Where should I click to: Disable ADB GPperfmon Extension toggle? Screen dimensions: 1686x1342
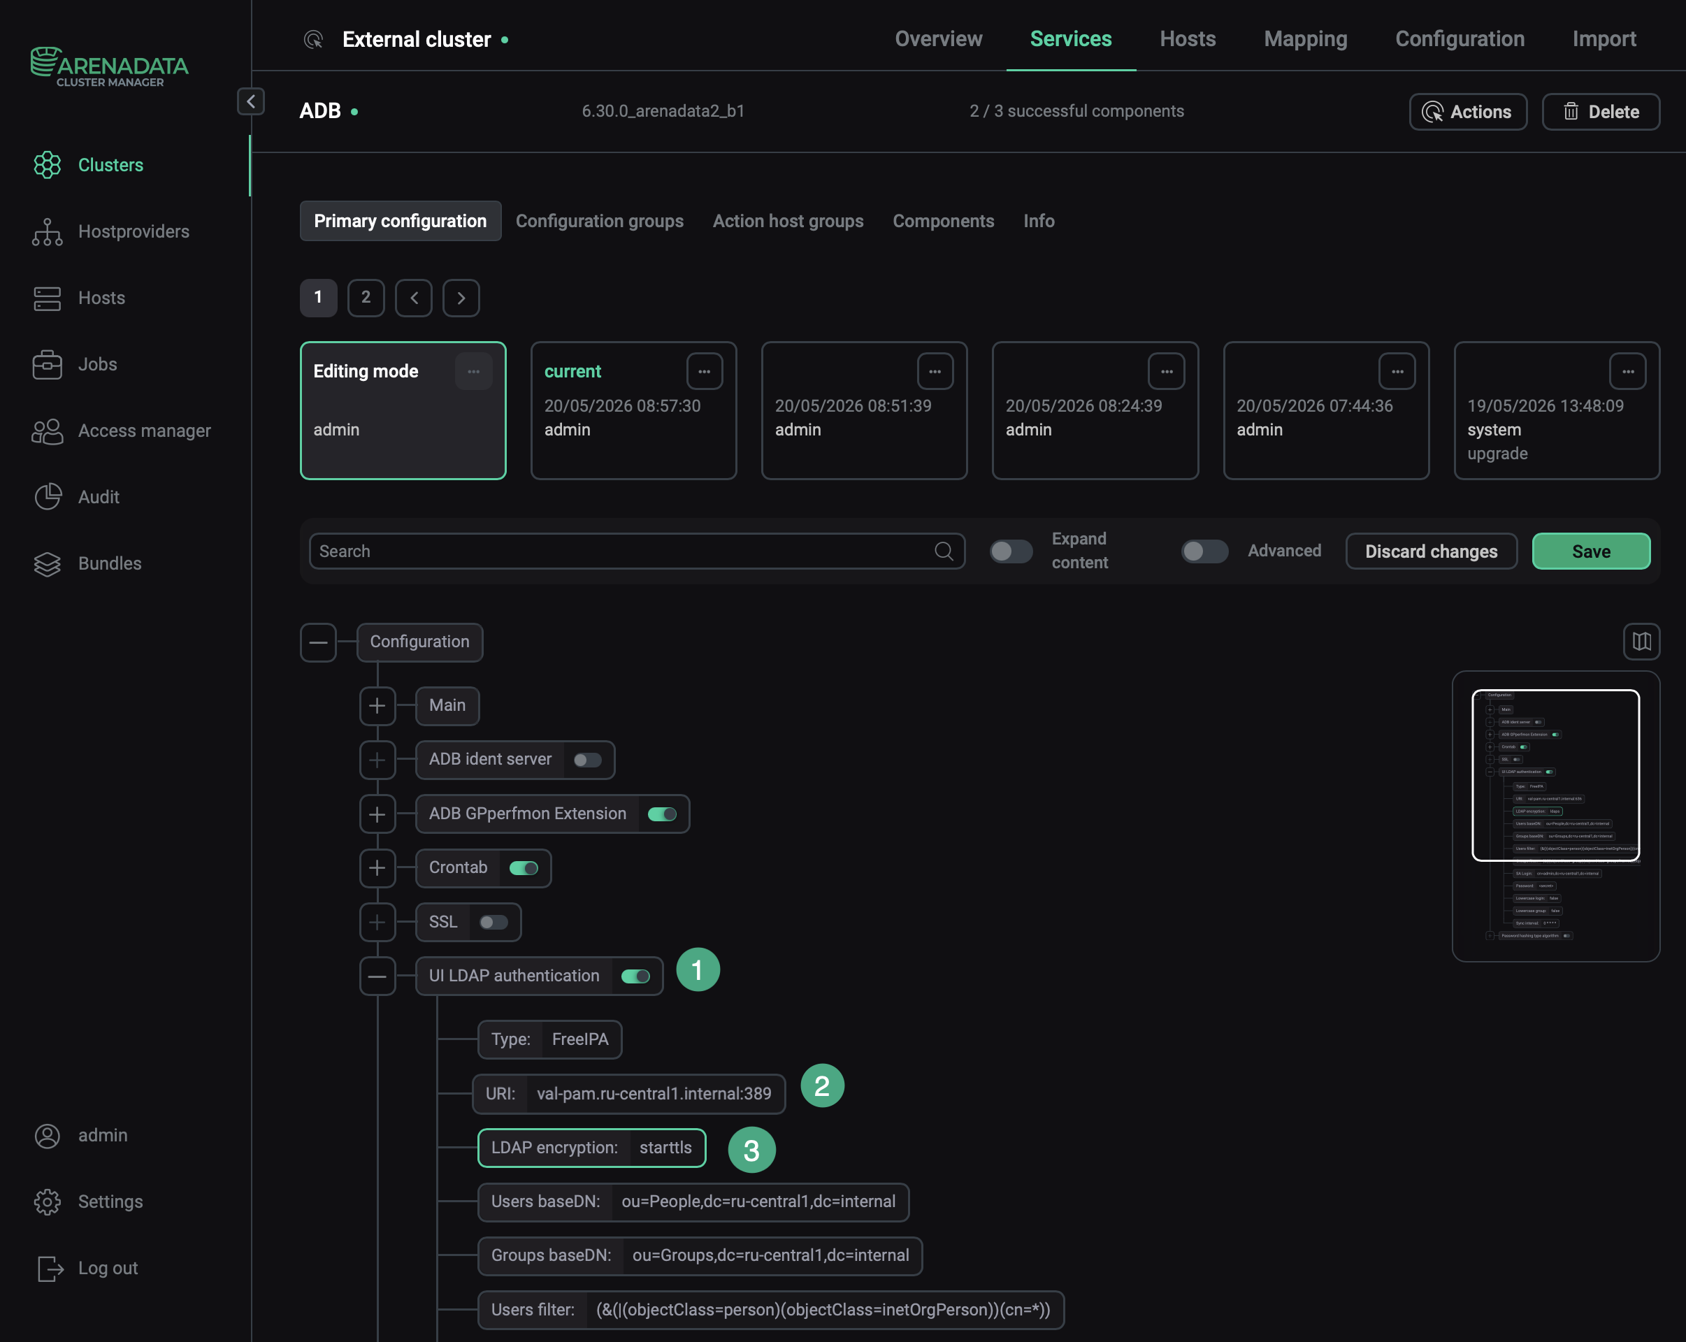coord(663,814)
